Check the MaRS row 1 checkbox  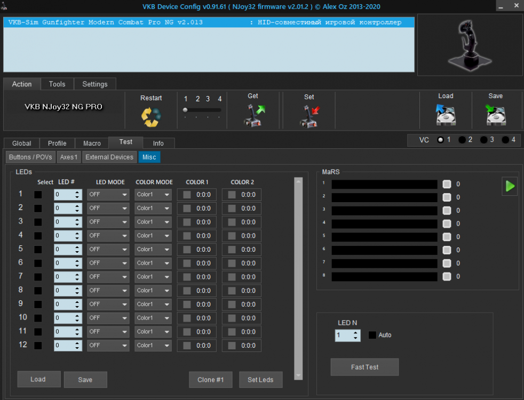tap(447, 184)
